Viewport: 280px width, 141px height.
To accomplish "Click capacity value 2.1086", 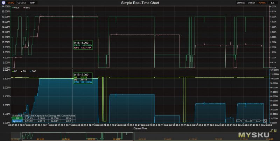I will [41, 118].
